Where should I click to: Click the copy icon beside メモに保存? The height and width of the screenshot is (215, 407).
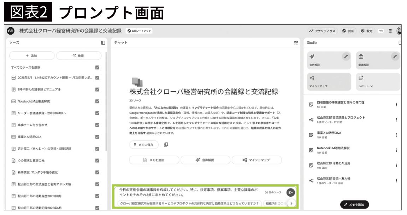pos(166,144)
